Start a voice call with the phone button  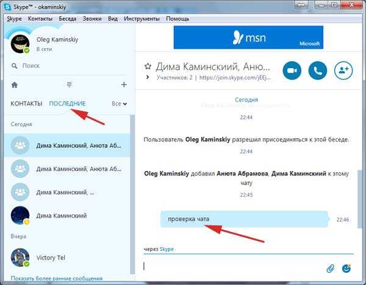pyautogui.click(x=318, y=71)
